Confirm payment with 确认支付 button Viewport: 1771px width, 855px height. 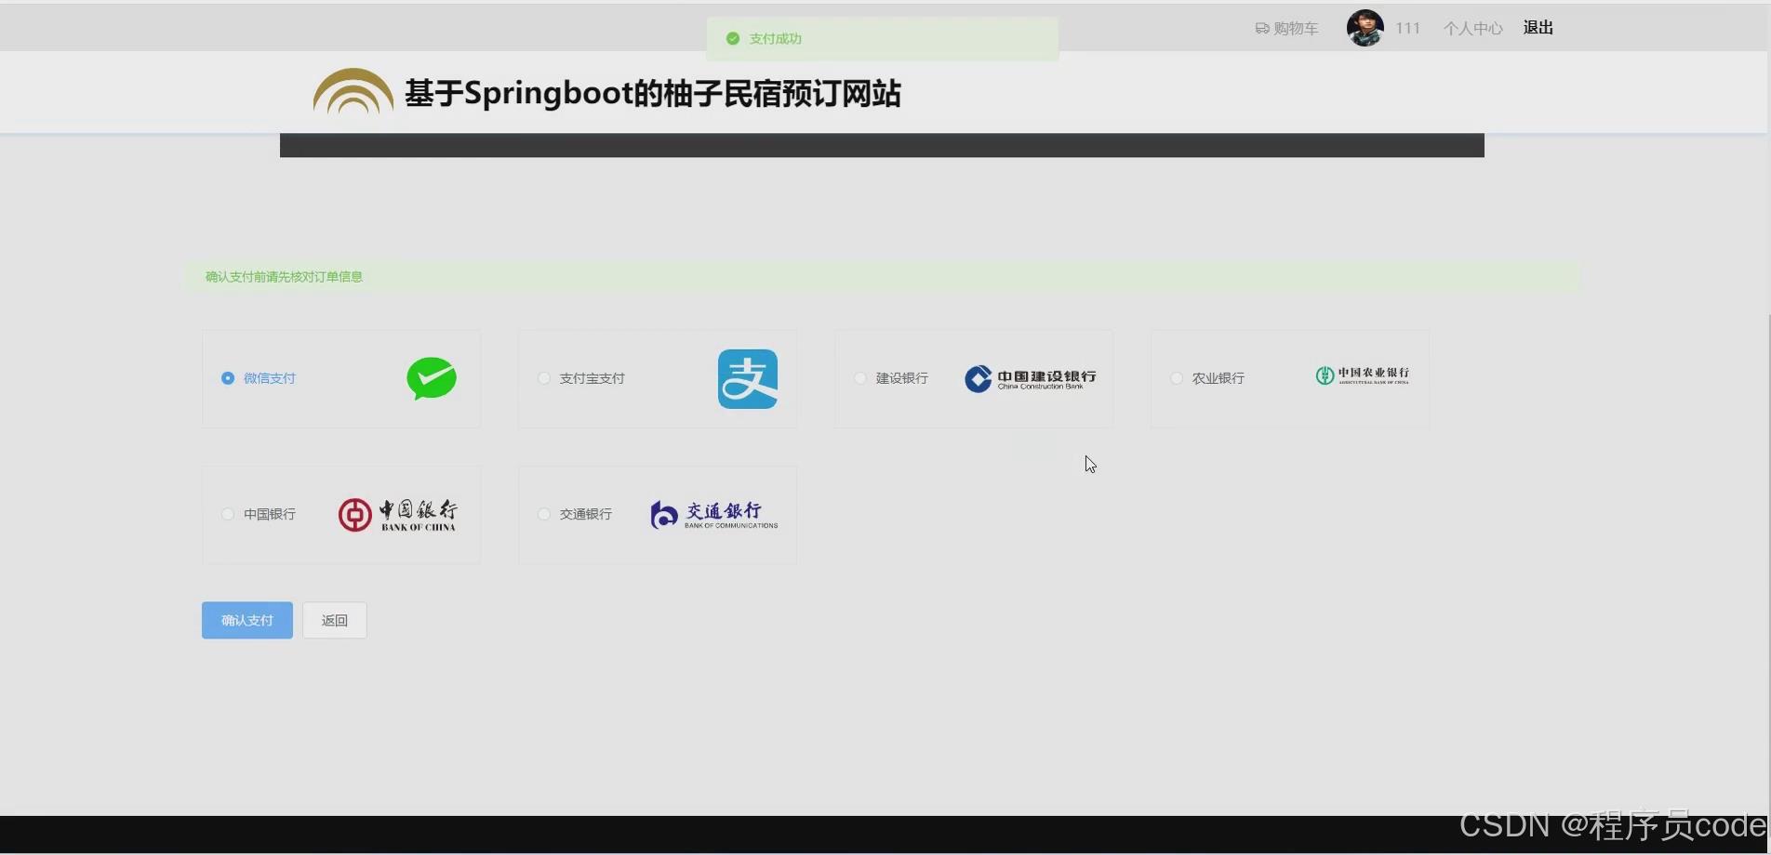pos(247,620)
